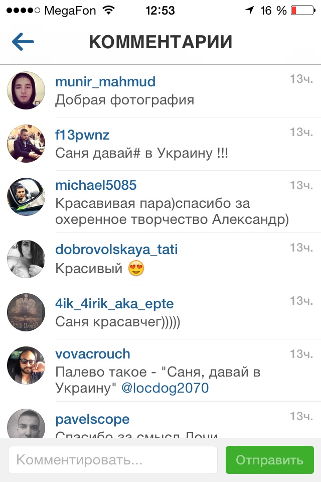This screenshot has height=482, width=321.
Task: Open the munir_mahmud username link
Action: 105,82
